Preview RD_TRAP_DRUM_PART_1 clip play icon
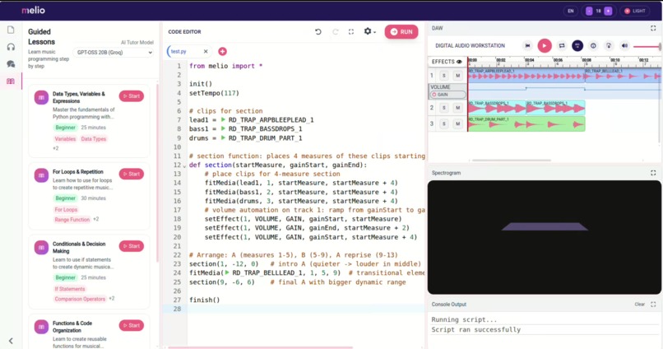 (223, 138)
